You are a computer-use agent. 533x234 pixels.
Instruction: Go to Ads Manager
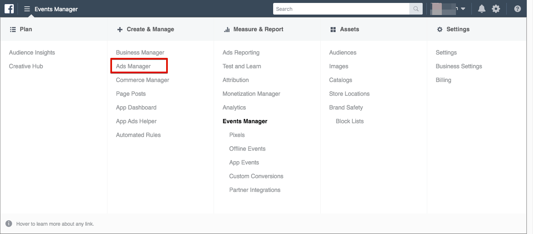[x=133, y=66]
